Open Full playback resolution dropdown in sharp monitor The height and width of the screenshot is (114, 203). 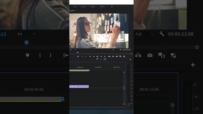coord(115,50)
